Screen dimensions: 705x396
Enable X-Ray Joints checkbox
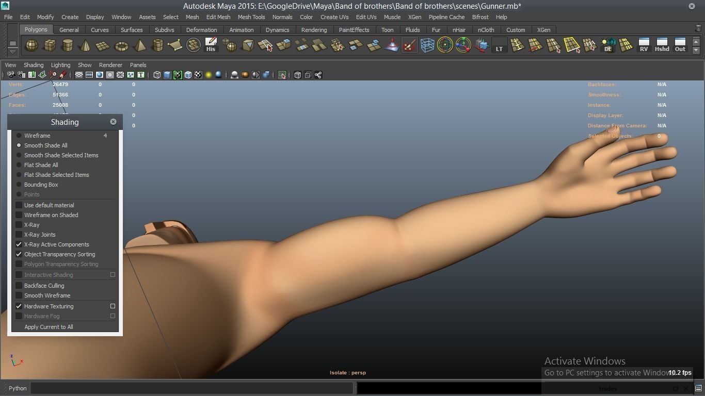[x=19, y=235]
